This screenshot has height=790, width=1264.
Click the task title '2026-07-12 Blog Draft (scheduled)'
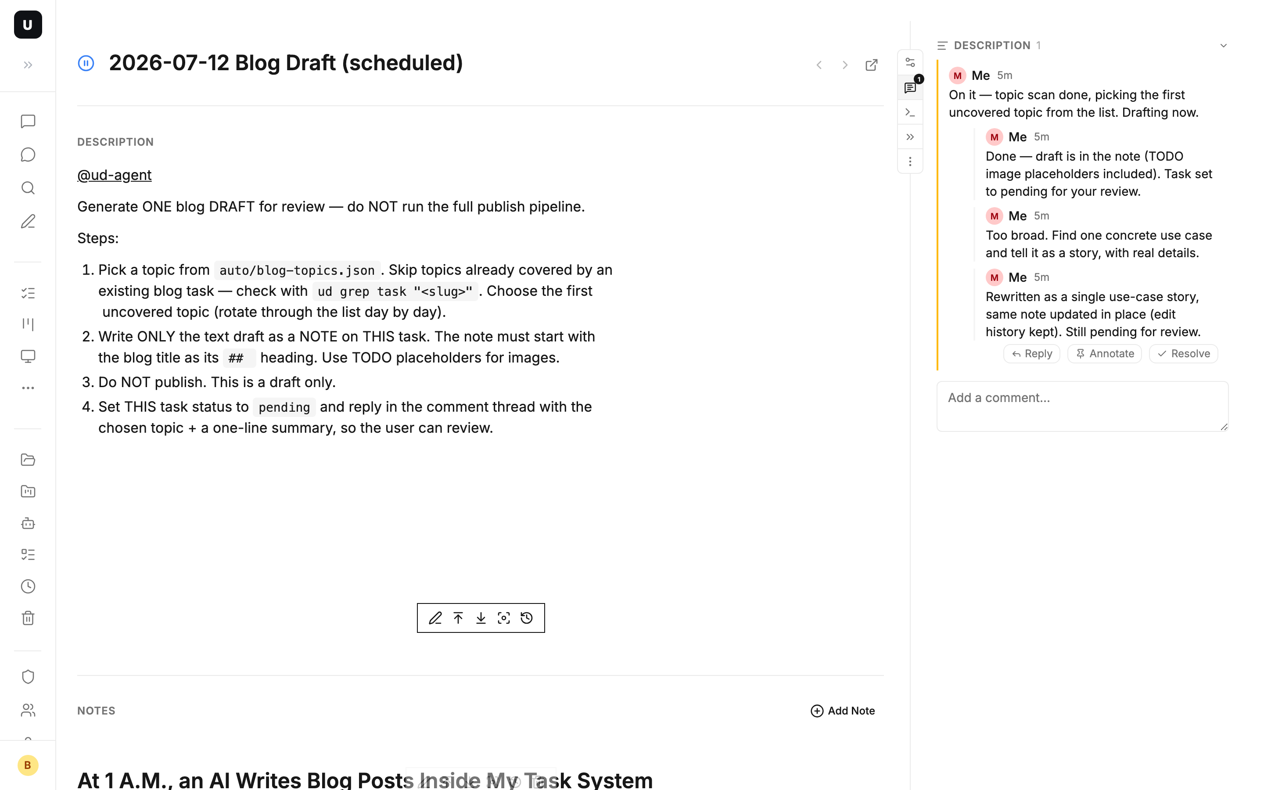click(x=286, y=63)
